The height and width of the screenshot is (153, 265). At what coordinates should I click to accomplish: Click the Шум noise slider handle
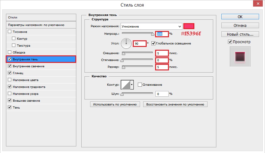tap(122, 94)
